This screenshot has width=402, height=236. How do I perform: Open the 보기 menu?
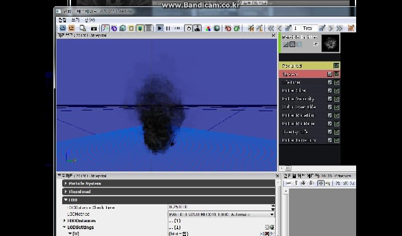[75, 20]
